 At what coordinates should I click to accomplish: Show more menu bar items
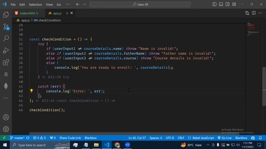click(67, 5)
